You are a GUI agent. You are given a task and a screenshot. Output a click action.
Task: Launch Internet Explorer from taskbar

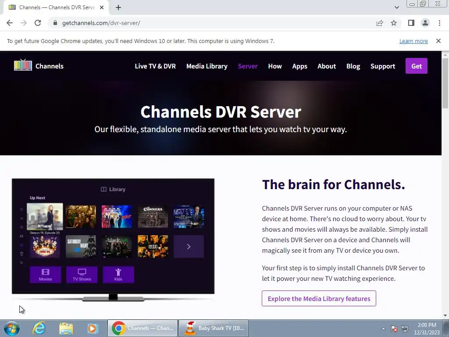point(39,328)
